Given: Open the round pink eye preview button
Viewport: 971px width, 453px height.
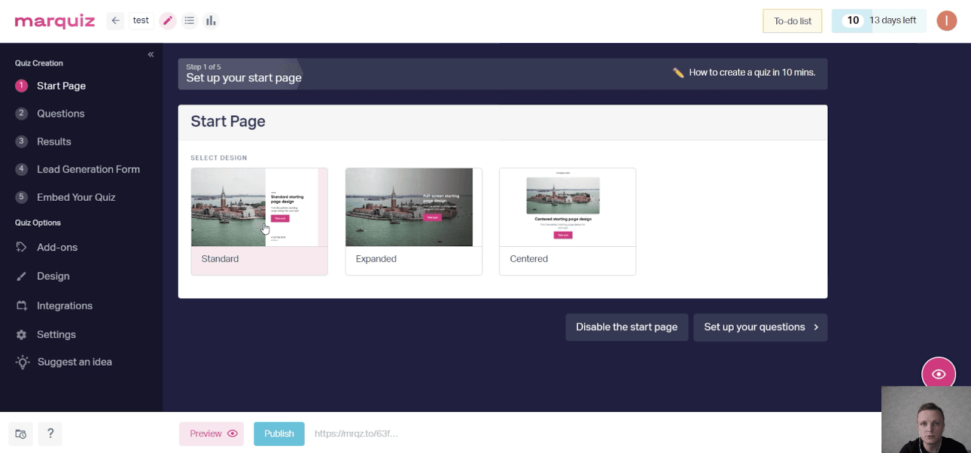Looking at the screenshot, I should click(x=938, y=374).
